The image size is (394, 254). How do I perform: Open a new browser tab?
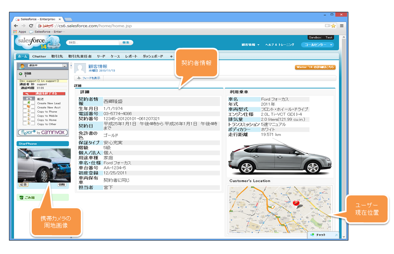click(x=68, y=19)
